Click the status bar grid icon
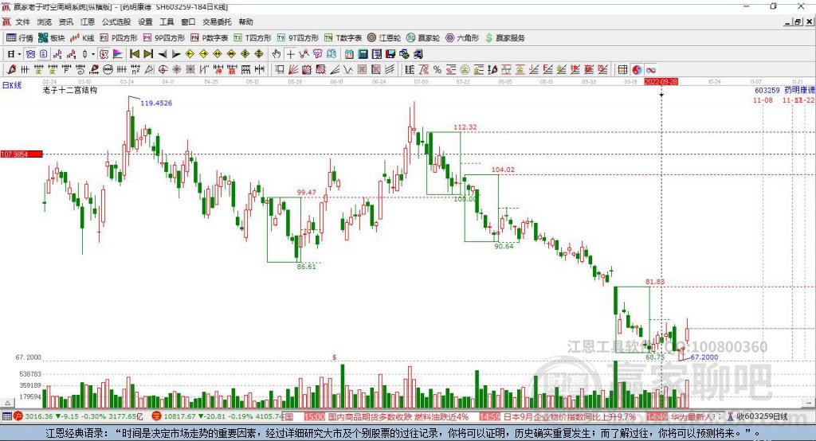This screenshot has height=441, width=816. tap(6, 416)
